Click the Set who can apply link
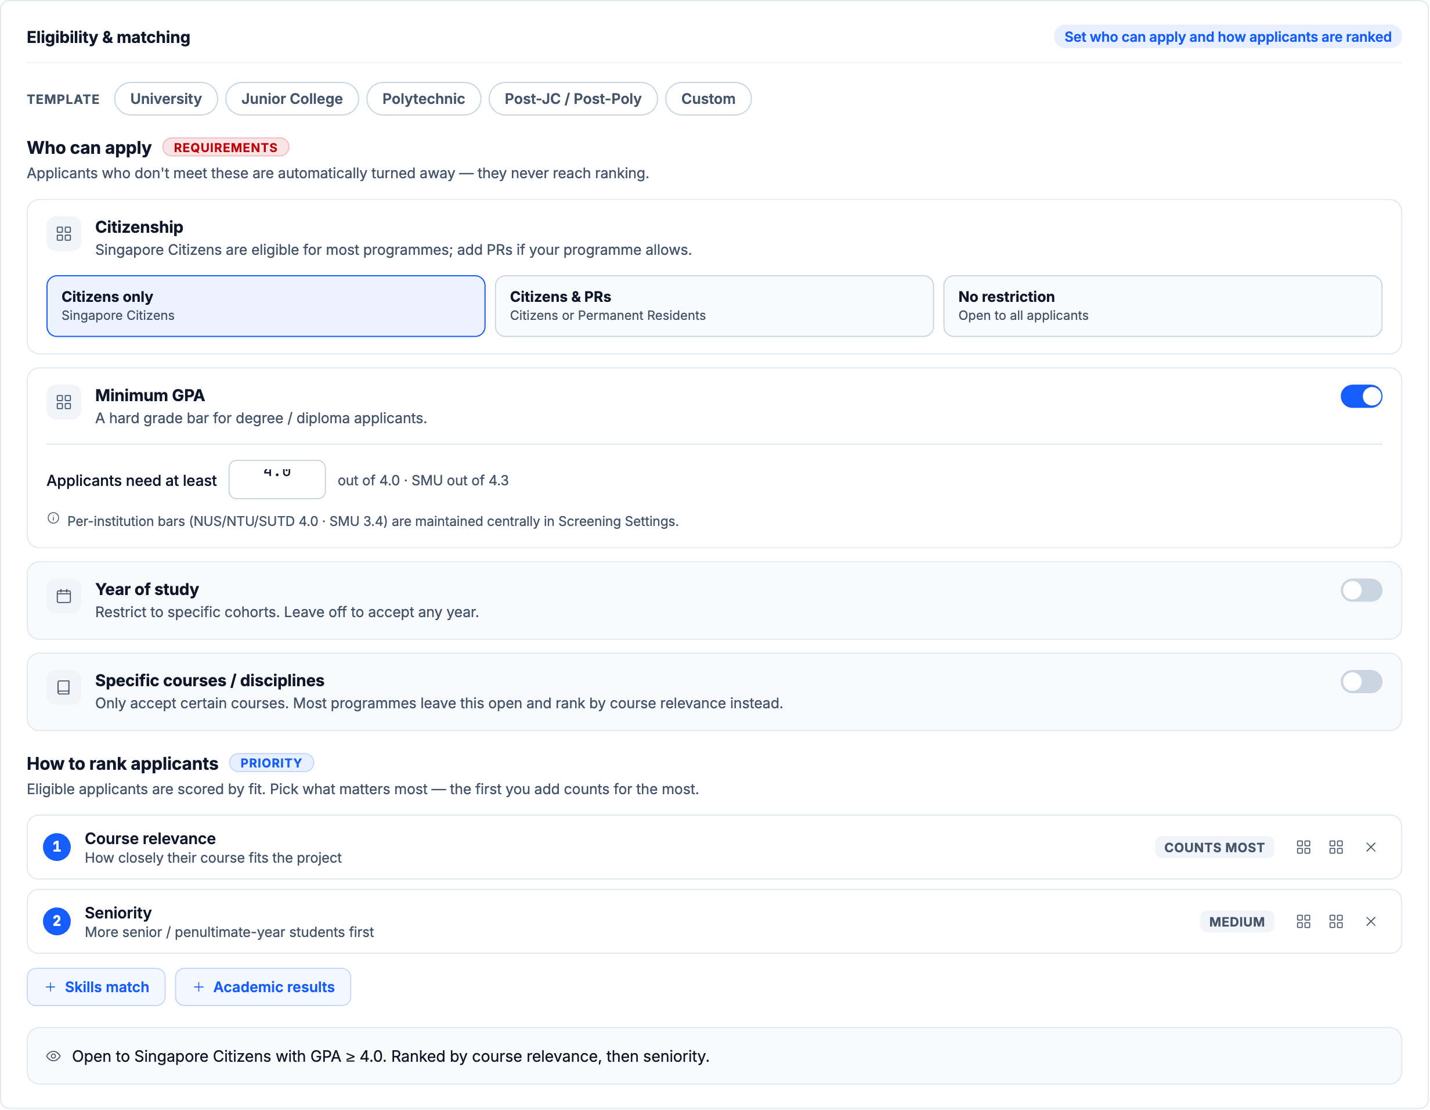The image size is (1430, 1110). (1229, 37)
